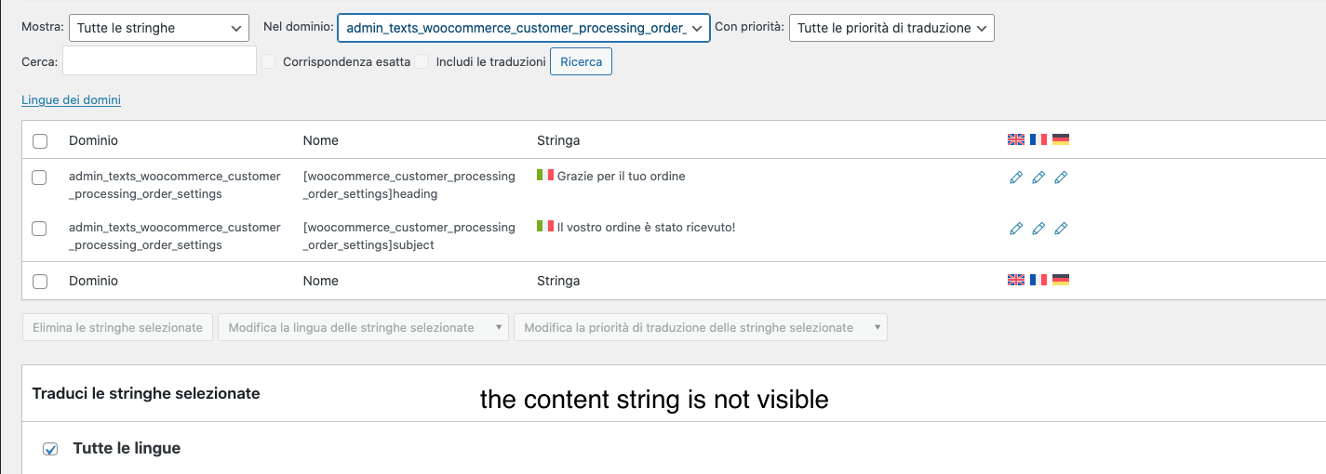This screenshot has height=474, width=1326.
Task: Click the 'Elimina le stringhe selezionate' button
Action: pyautogui.click(x=117, y=327)
